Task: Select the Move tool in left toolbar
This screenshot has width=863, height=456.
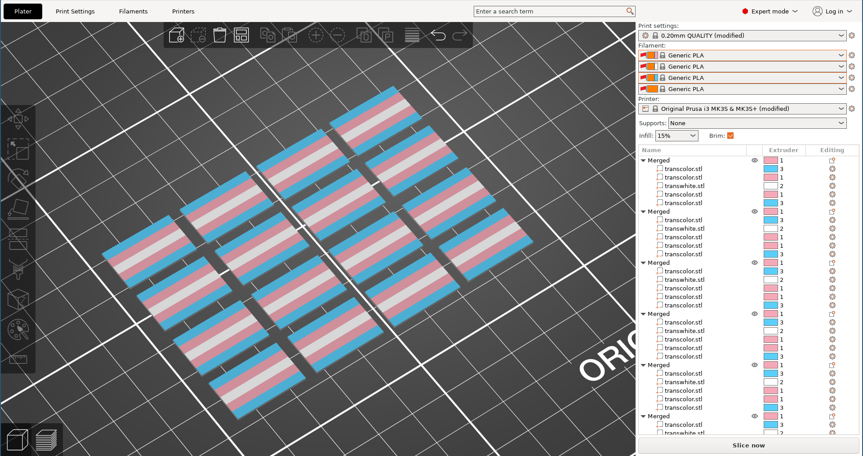Action: pyautogui.click(x=18, y=119)
